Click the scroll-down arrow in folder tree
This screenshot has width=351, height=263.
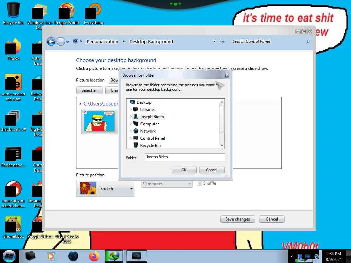click(222, 146)
